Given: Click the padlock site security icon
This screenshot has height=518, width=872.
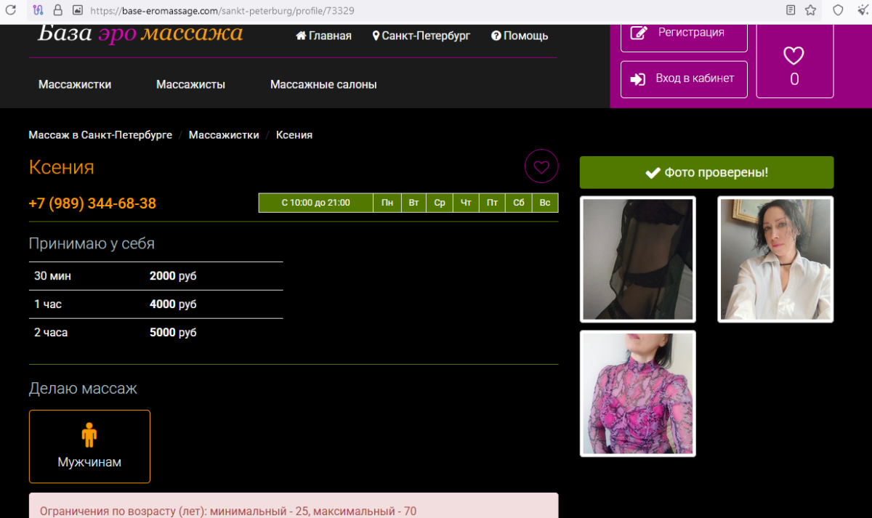Looking at the screenshot, I should pyautogui.click(x=57, y=11).
